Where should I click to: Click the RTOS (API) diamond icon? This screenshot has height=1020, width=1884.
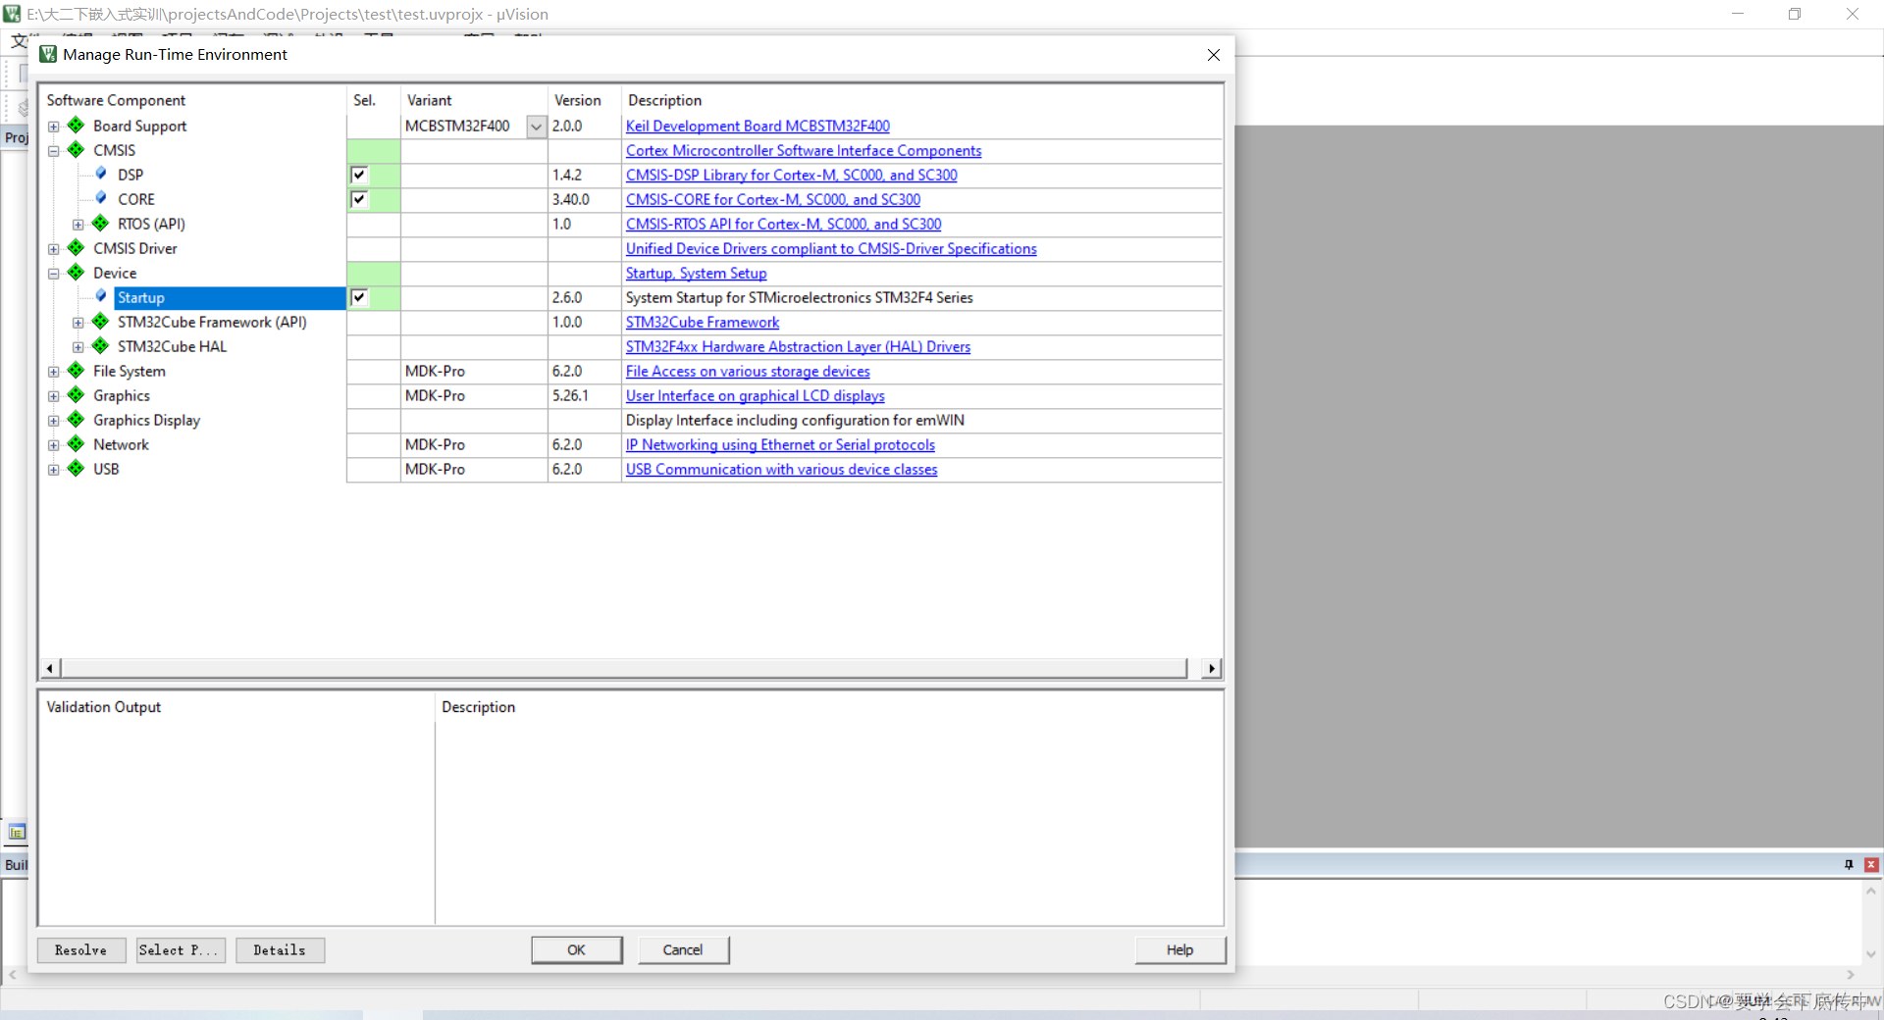pos(100,224)
